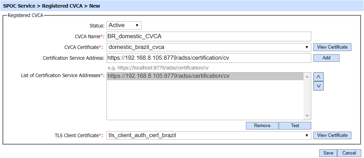
Task: Test the selected certification service address
Action: coord(295,126)
